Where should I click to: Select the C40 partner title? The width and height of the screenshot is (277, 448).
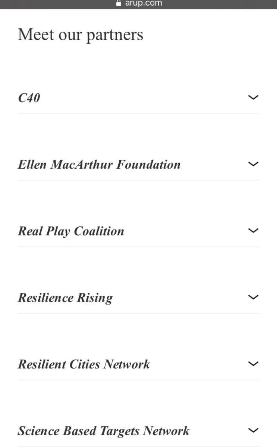[x=29, y=98]
